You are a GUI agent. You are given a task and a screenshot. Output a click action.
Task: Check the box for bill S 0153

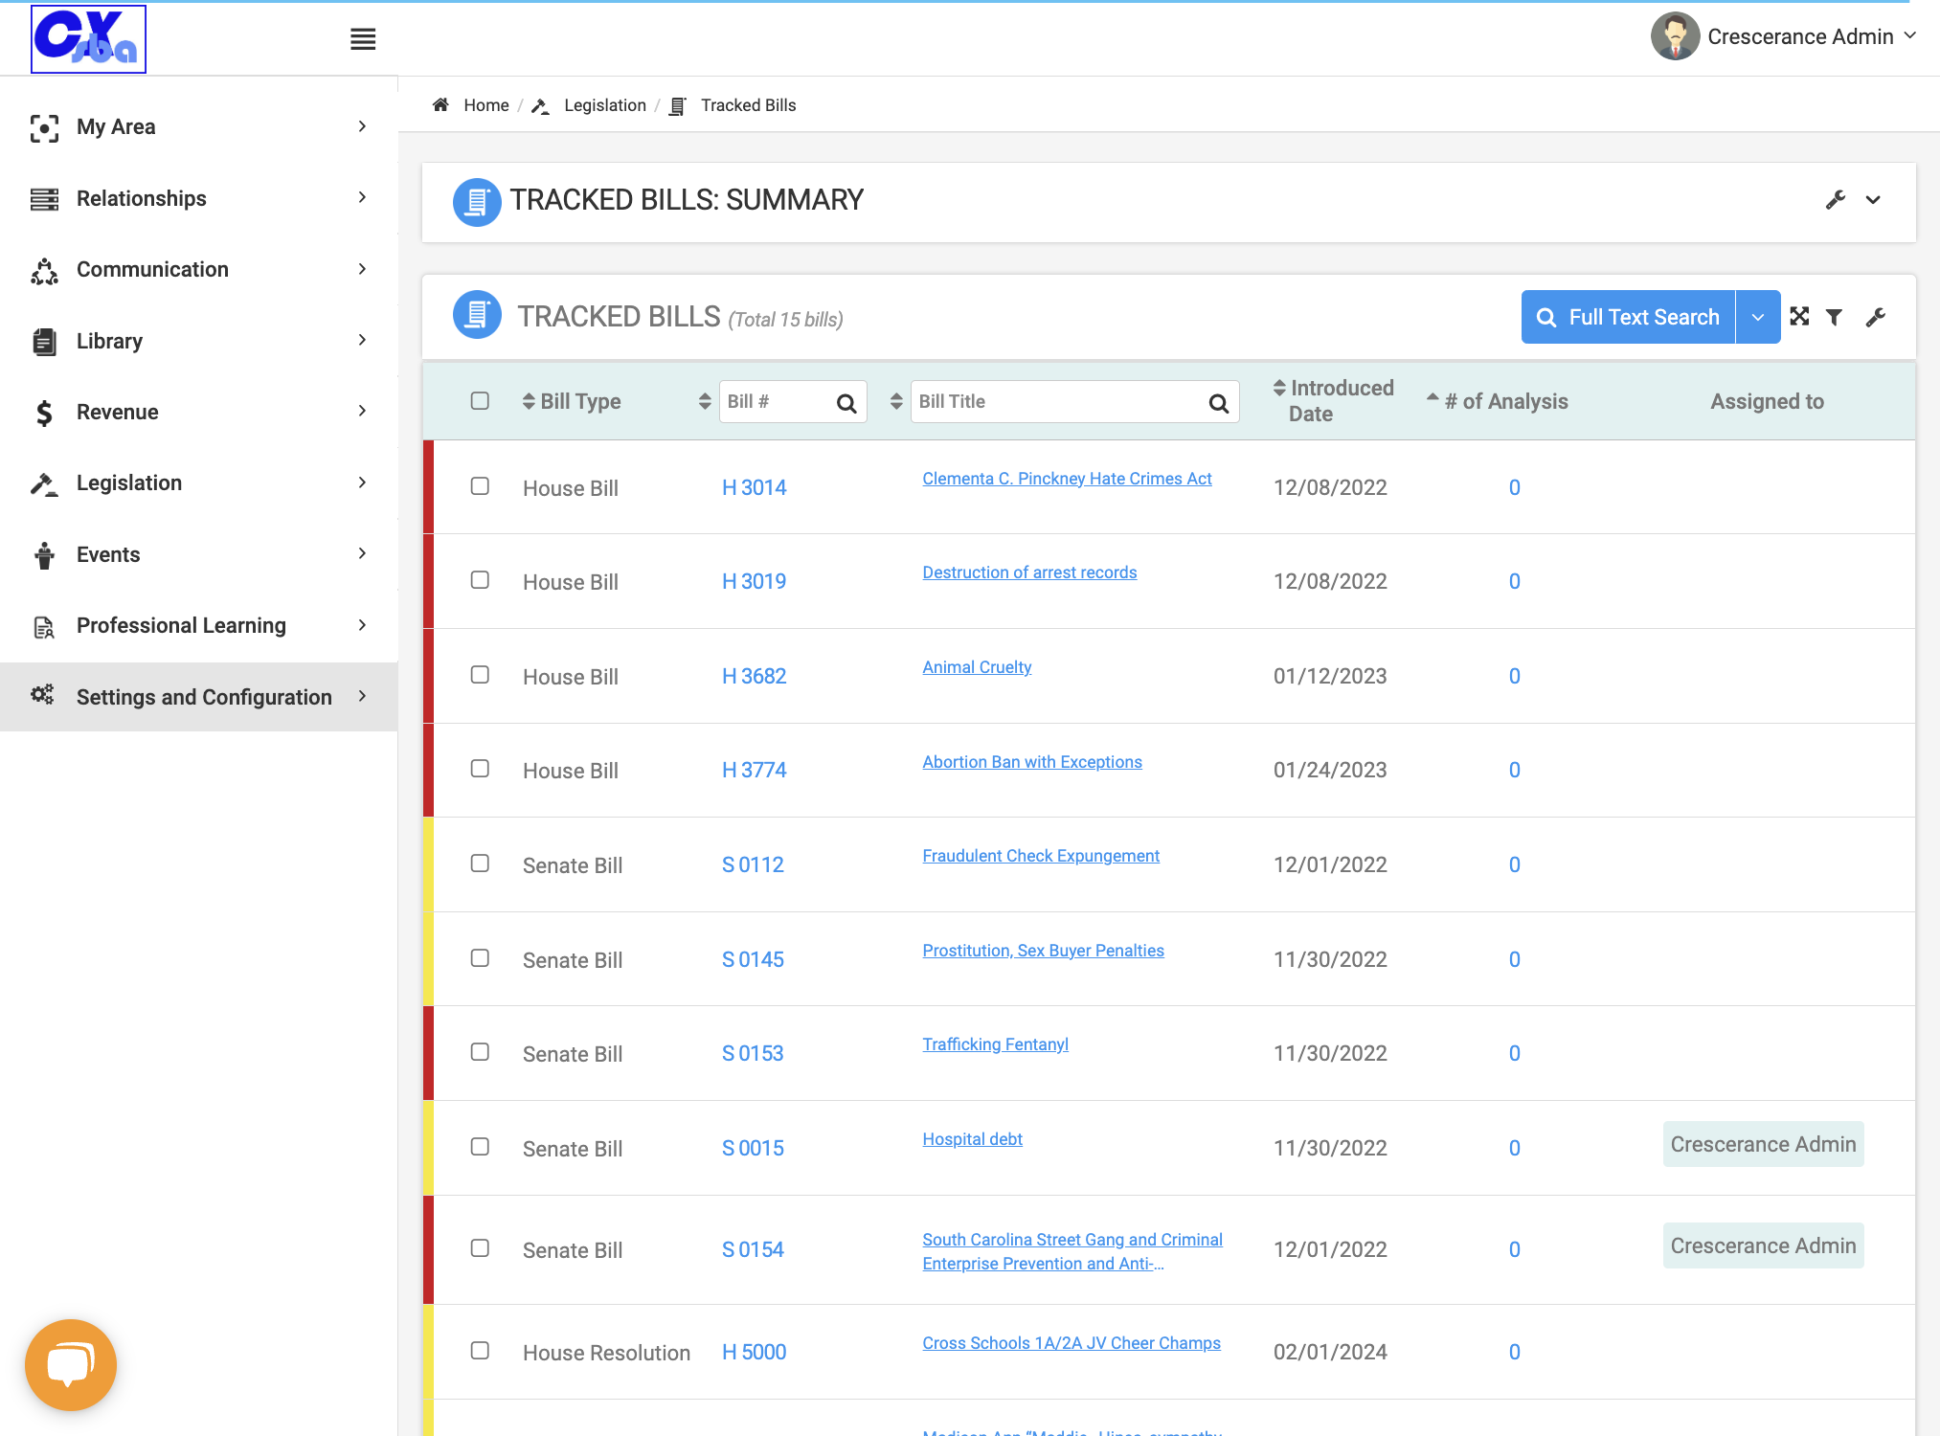click(480, 1052)
